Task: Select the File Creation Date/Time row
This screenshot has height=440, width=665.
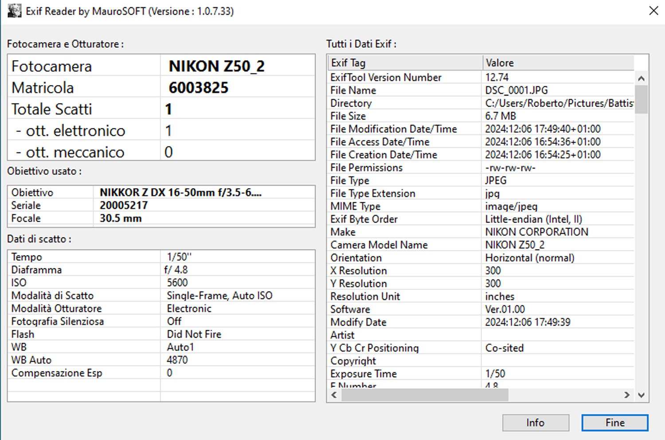Action: (481, 154)
